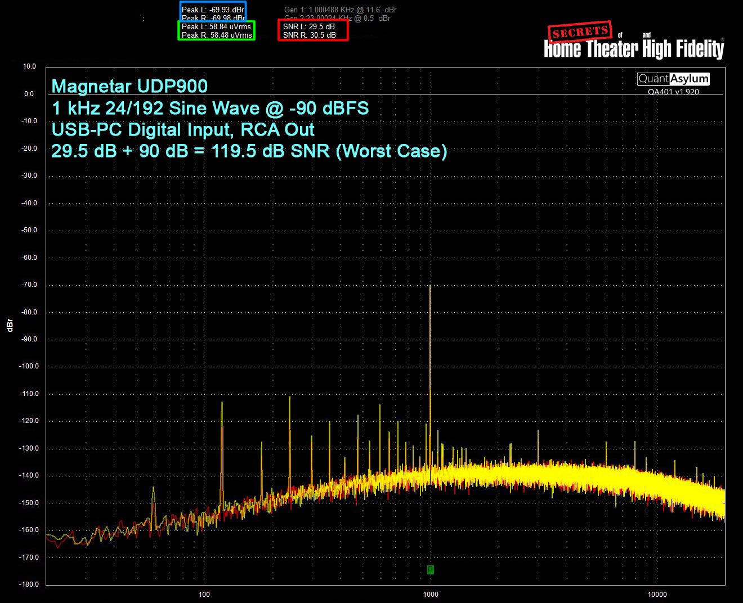The image size is (743, 603).
Task: Click the 1000 x-axis frequency label
Action: [x=431, y=595]
